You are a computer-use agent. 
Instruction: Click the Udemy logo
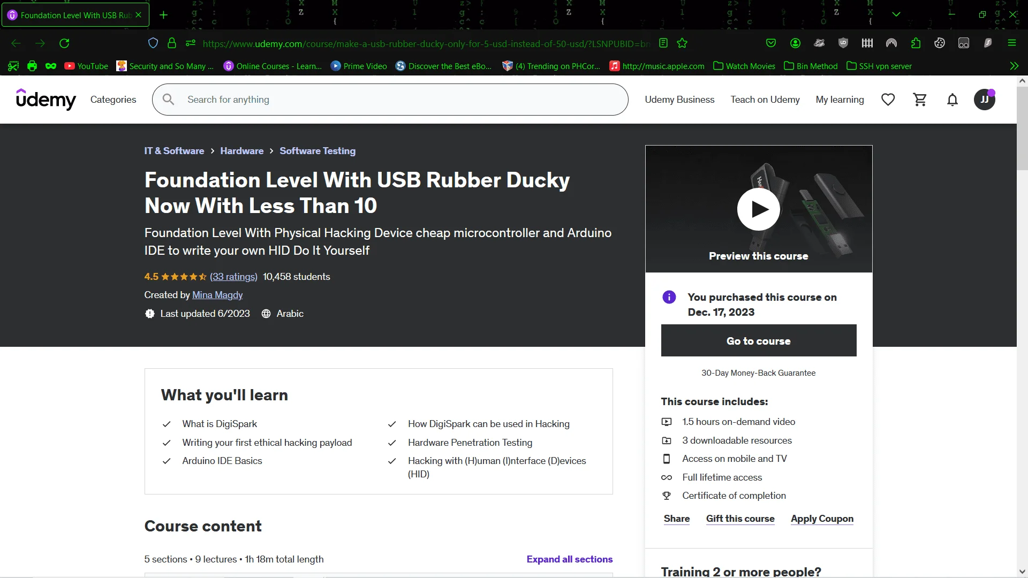click(x=46, y=100)
